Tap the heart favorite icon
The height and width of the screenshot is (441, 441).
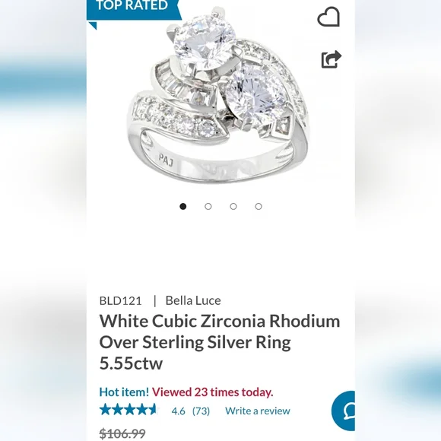pyautogui.click(x=328, y=17)
